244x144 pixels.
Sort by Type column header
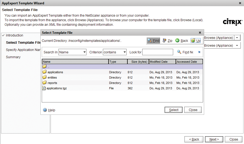click(118, 62)
